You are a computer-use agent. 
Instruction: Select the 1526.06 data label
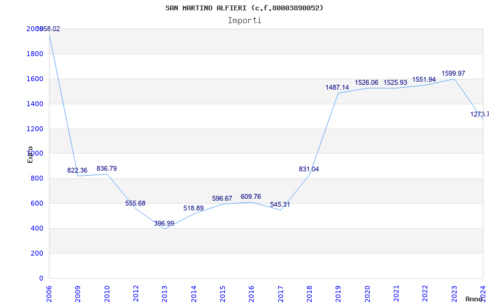click(366, 83)
